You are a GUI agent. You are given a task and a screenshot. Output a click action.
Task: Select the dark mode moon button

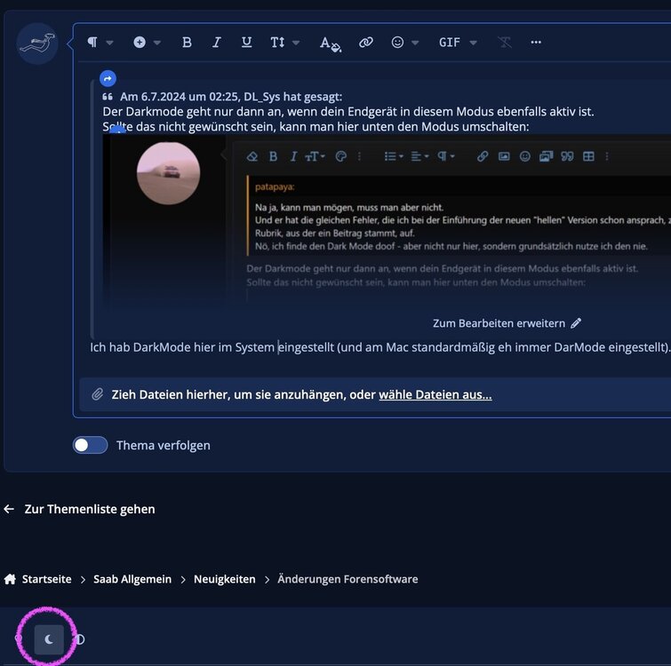click(x=49, y=639)
